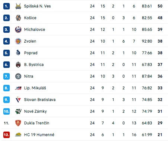
Task: Click Spišská N. Ves score 83:61
Action: [147, 6]
